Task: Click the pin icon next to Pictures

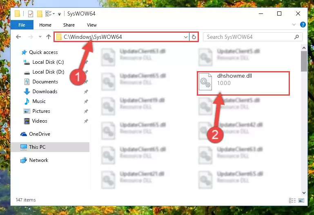Action: click(86, 111)
